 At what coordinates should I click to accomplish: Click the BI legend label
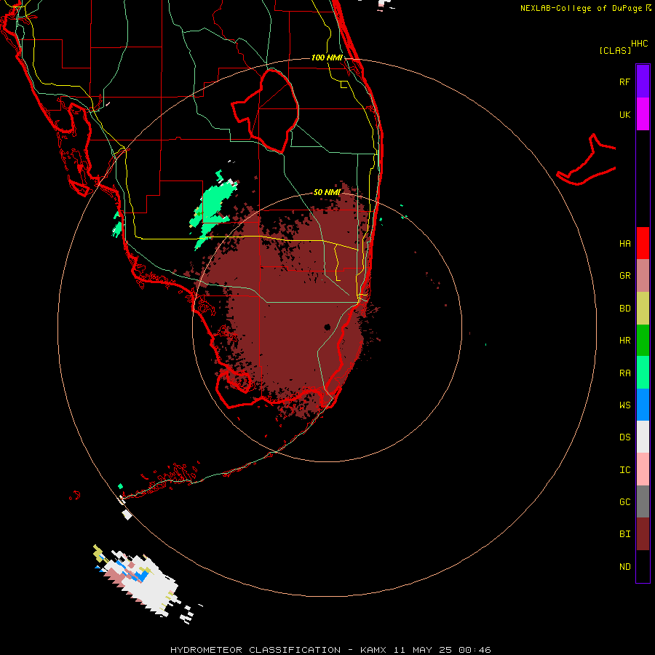[624, 534]
